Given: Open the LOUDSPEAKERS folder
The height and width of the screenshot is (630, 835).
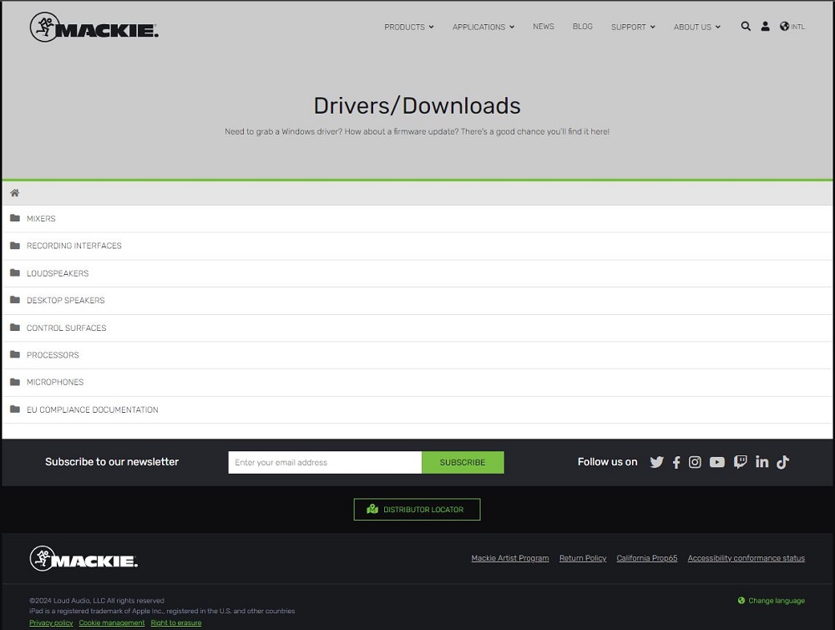Looking at the screenshot, I should coord(417,273).
